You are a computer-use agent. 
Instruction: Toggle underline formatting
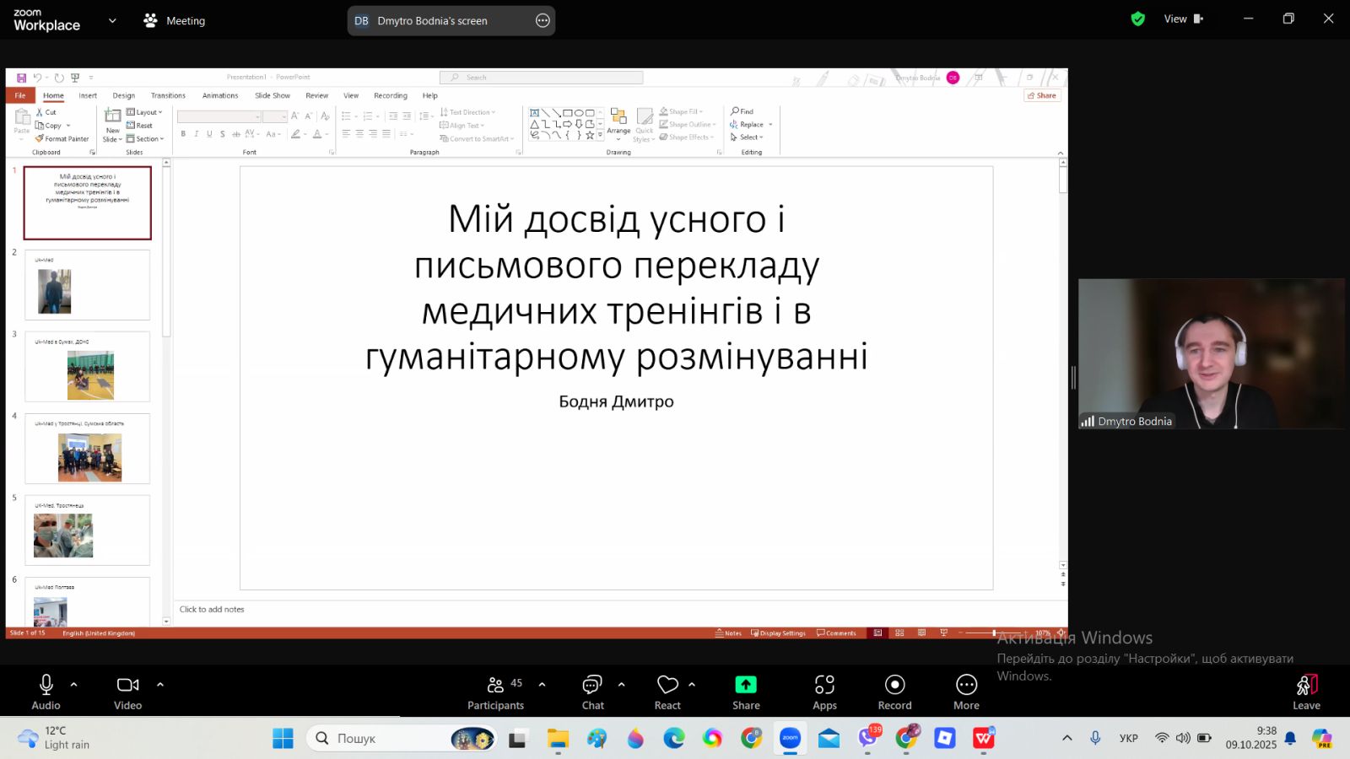click(x=208, y=133)
